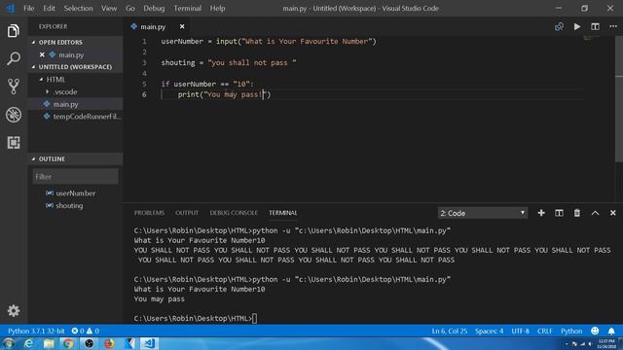The height and width of the screenshot is (350, 623).
Task: Select Python 3.7.1 32-bit interpreter status
Action: click(36, 331)
